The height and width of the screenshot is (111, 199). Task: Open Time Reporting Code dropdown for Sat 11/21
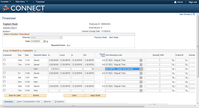point(141,78)
